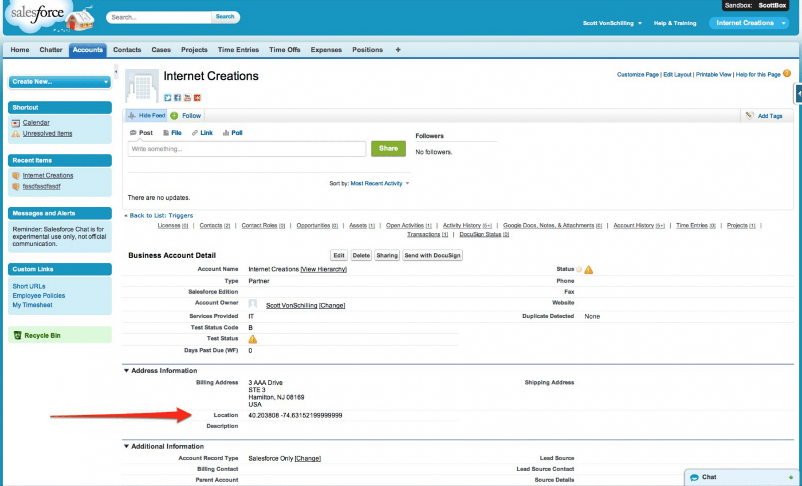Image resolution: width=802 pixels, height=486 pixels.
Task: Click the fasdfasdfasdf recent item icon
Action: point(16,187)
